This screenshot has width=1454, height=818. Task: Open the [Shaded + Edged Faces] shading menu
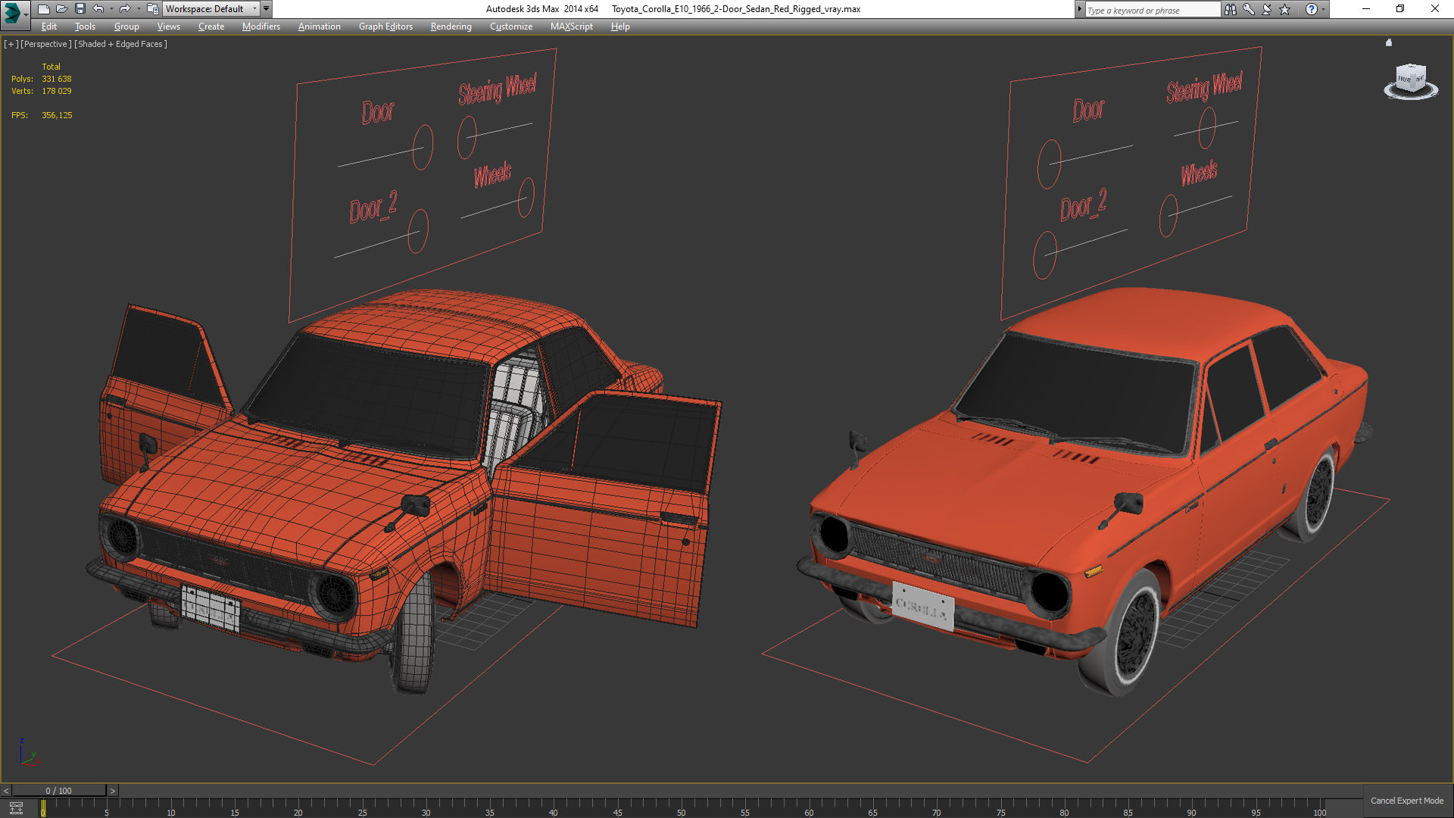coord(121,44)
